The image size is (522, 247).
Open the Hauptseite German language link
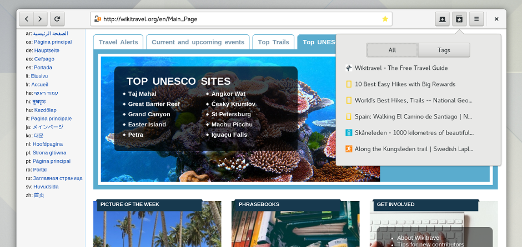[47, 50]
